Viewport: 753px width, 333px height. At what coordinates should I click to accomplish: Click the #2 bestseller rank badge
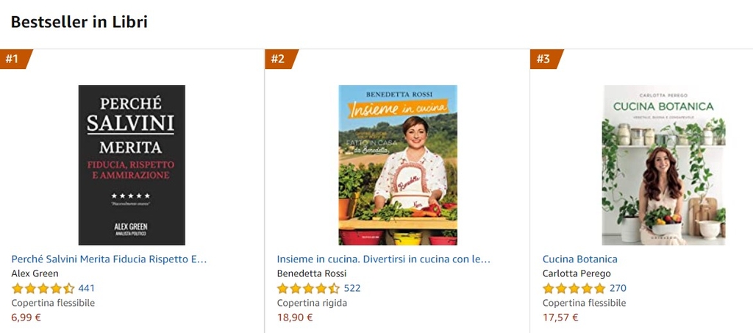[280, 59]
